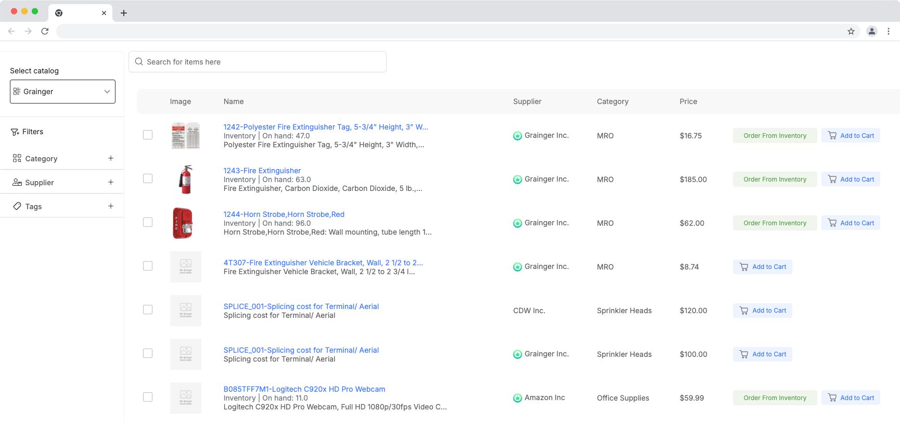The width and height of the screenshot is (900, 424).
Task: Order 1242 Tag from inventory
Action: click(x=775, y=136)
